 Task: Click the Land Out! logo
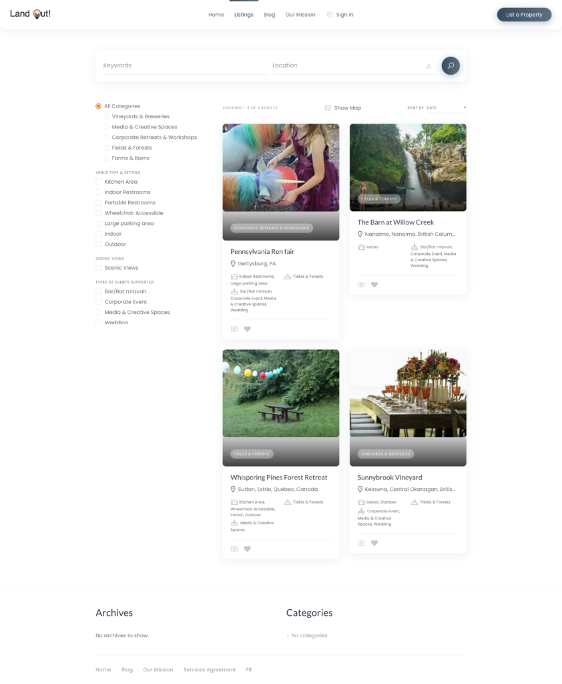pos(30,14)
